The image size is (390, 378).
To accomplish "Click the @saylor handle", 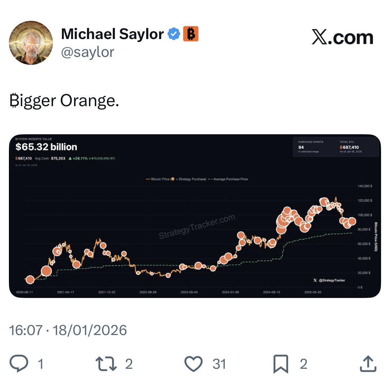I will [x=88, y=52].
